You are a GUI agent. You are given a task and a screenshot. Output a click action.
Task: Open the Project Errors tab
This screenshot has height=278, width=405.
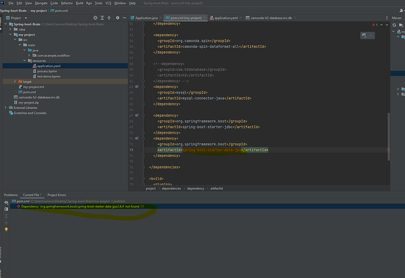pyautogui.click(x=56, y=195)
